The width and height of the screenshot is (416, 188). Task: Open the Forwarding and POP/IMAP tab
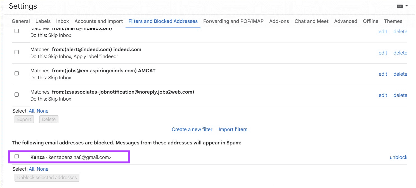point(234,21)
